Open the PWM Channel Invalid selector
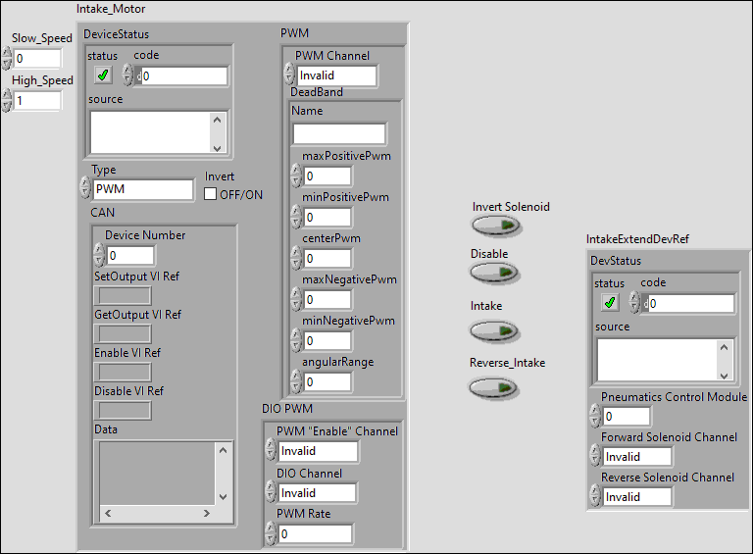 point(335,76)
